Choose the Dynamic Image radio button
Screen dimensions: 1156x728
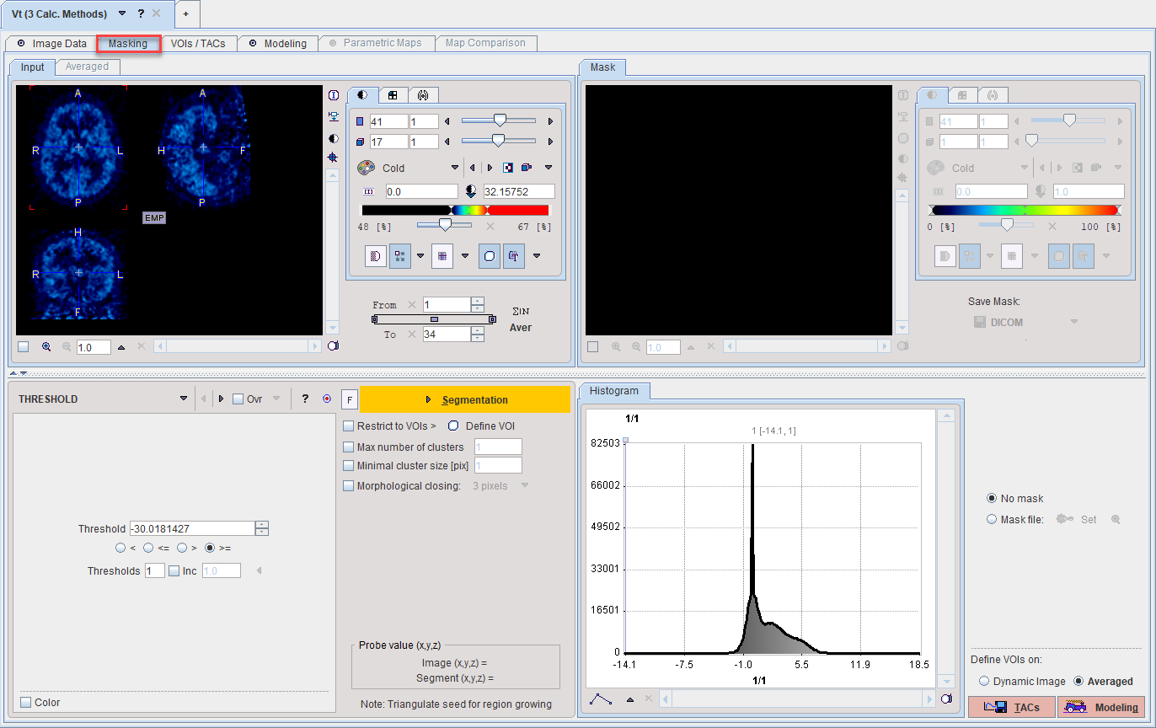click(984, 682)
